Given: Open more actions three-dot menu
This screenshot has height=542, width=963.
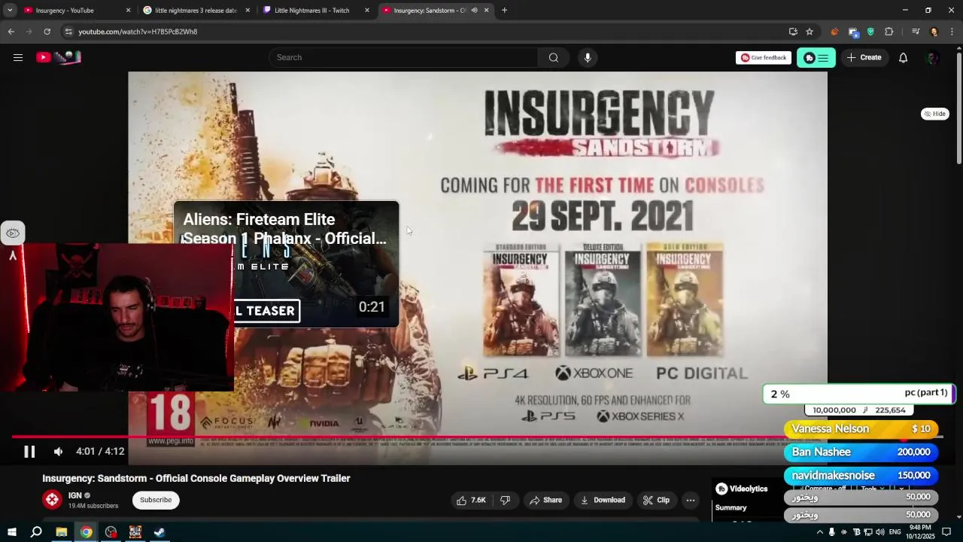Looking at the screenshot, I should [x=691, y=500].
